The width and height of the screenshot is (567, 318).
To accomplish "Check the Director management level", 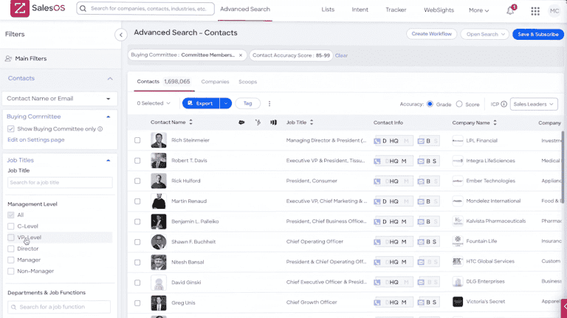I will pos(11,249).
